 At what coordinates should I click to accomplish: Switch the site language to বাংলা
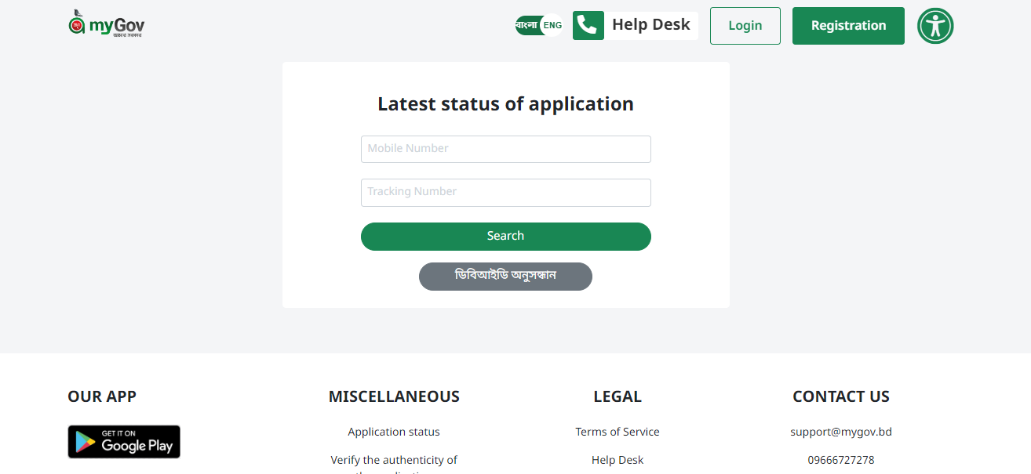click(x=526, y=24)
